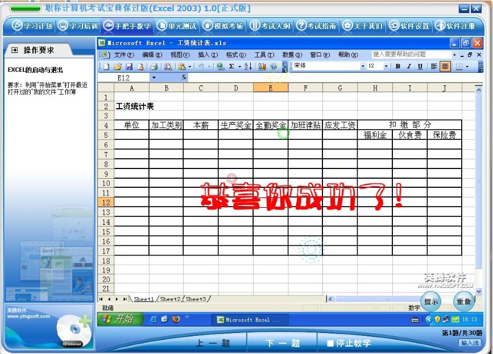493x354 pixels.
Task: Open the Paste options dropdown arrow
Action: point(189,67)
